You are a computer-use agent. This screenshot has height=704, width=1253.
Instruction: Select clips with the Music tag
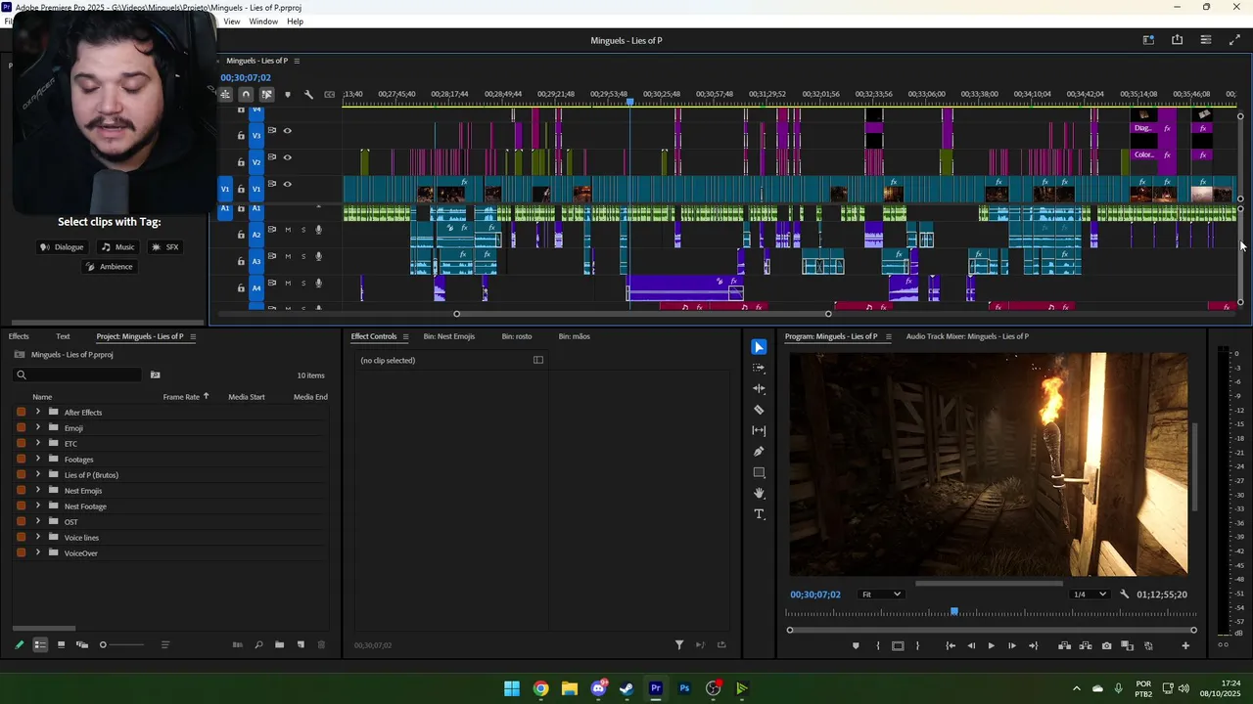117,247
